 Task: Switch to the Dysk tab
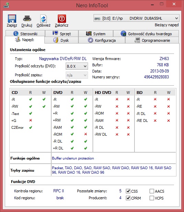point(61,40)
